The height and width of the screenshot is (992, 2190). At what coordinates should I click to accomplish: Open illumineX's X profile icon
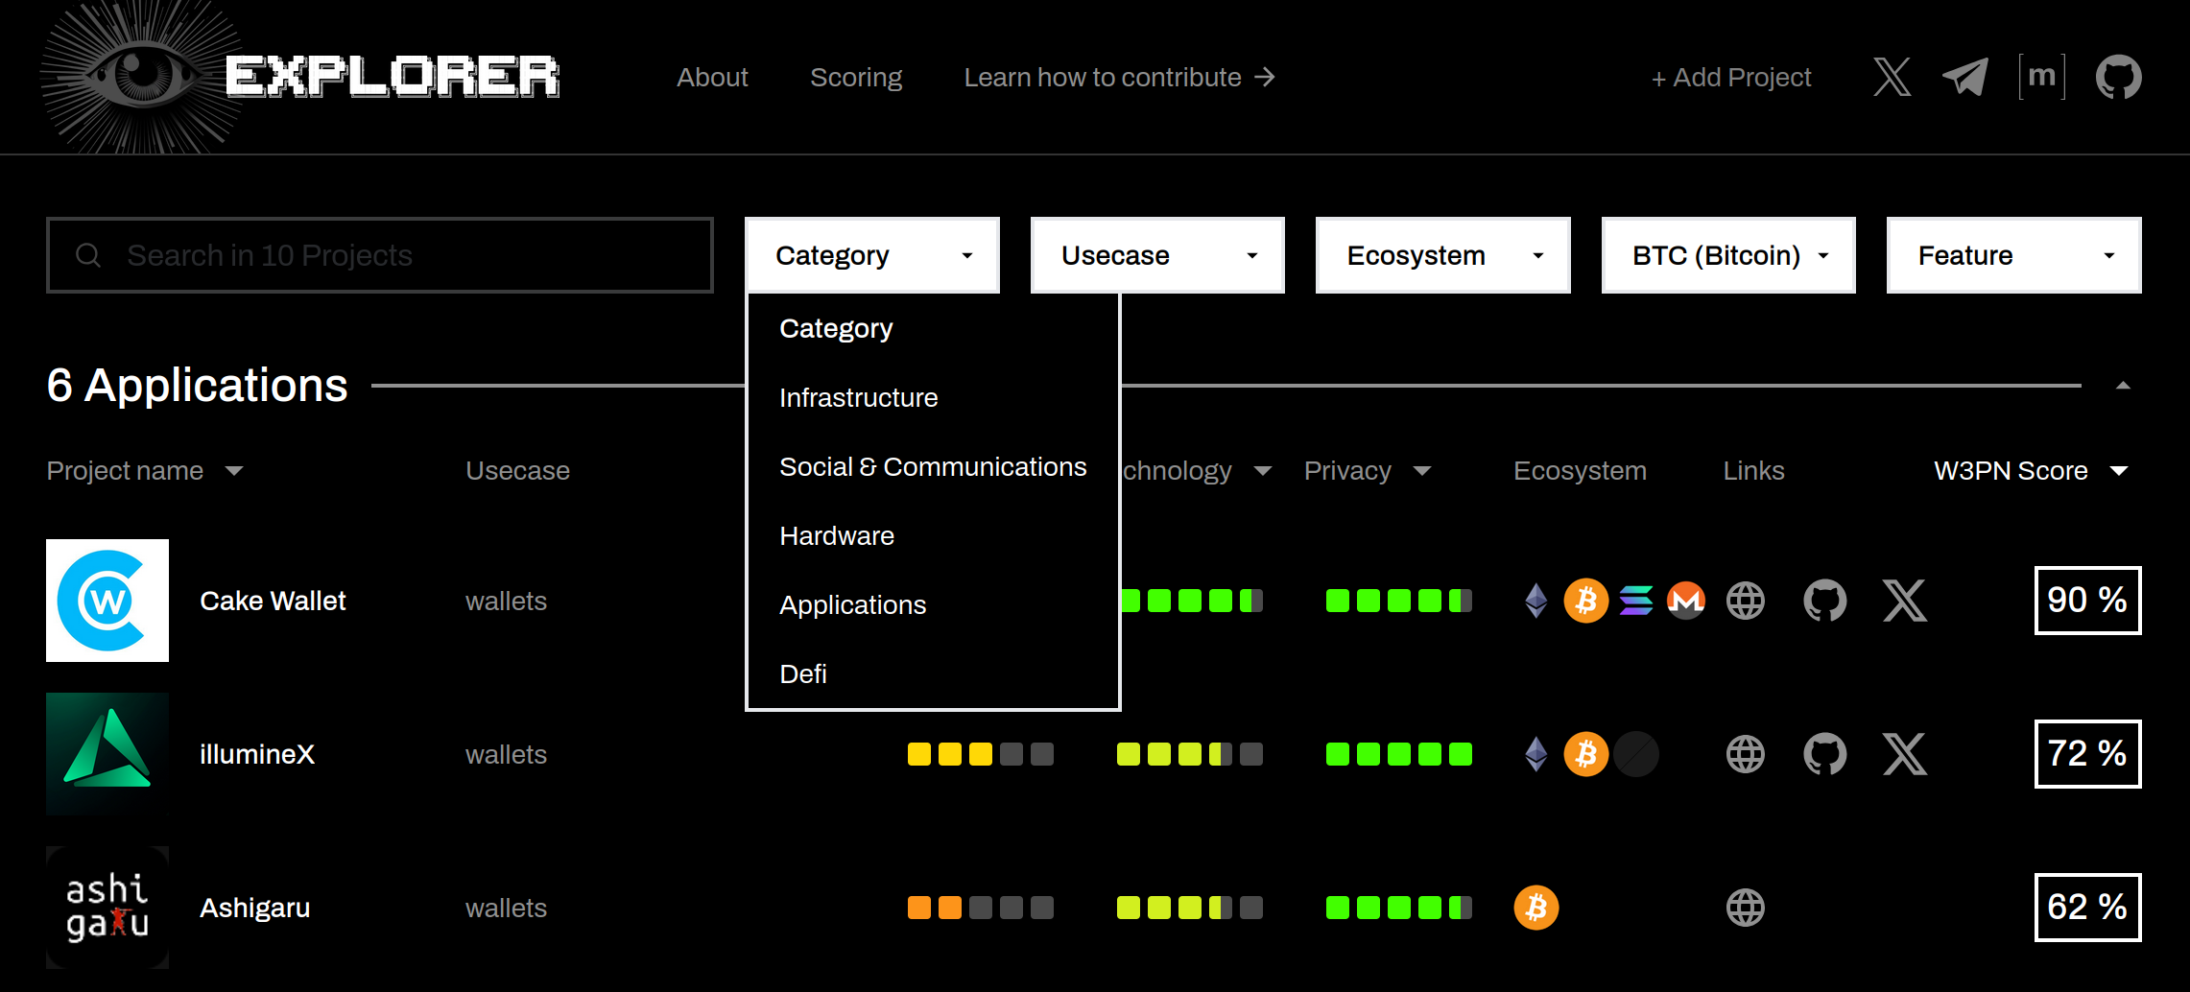[1905, 754]
